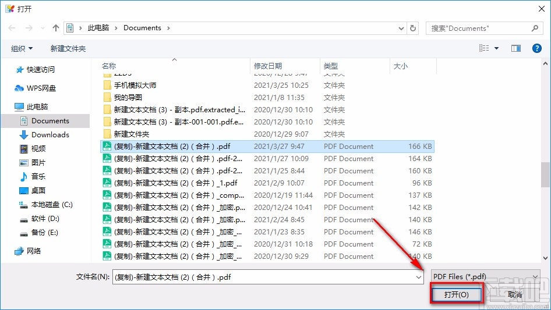
Task: Select PDF file dated 2021/1/27 10:09
Action: (267, 159)
